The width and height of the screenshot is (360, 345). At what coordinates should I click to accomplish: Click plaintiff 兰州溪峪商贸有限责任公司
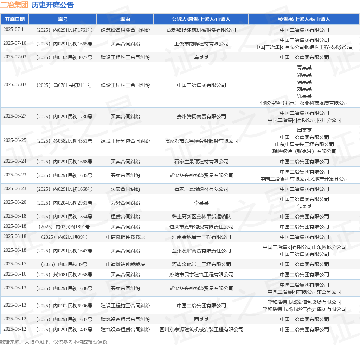pyautogui.click(x=201, y=251)
